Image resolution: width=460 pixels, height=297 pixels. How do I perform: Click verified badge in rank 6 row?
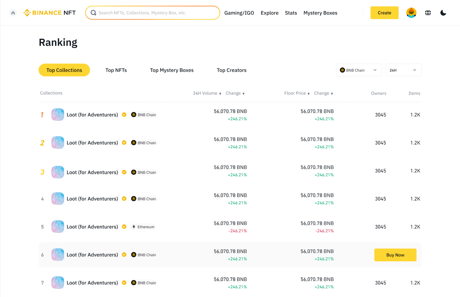pos(124,255)
